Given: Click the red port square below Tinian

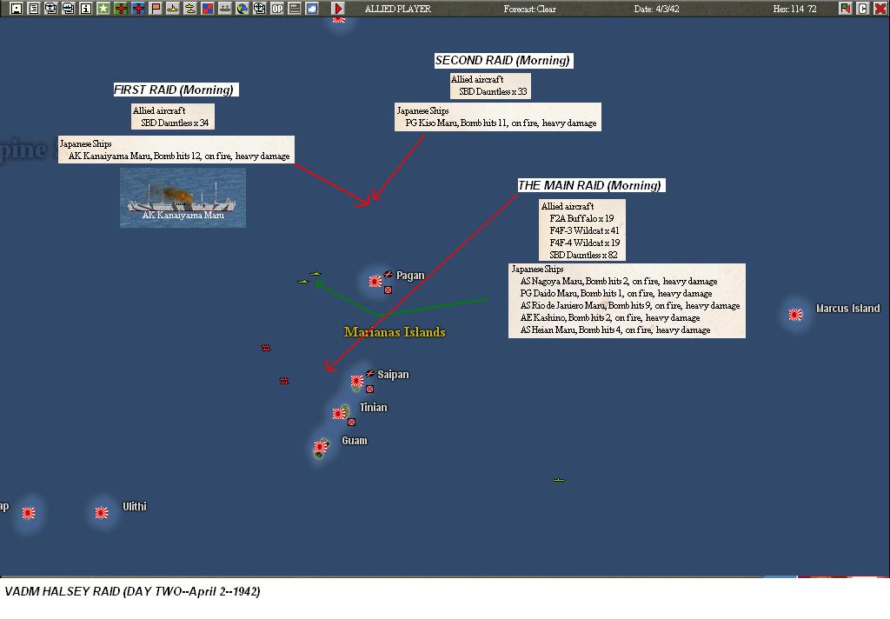Looking at the screenshot, I should pos(351,422).
